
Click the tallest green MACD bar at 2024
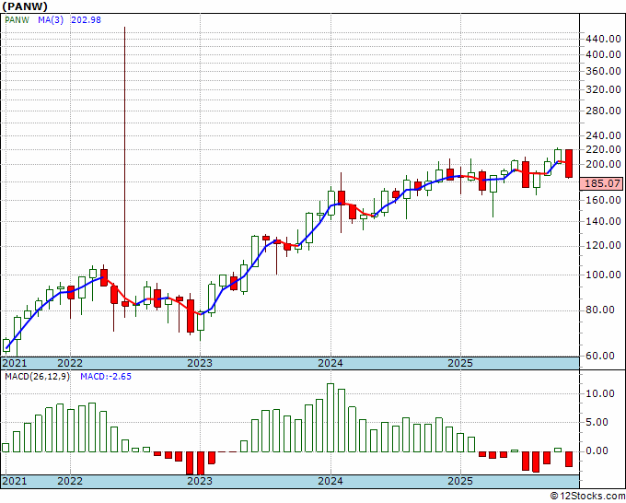[330, 418]
